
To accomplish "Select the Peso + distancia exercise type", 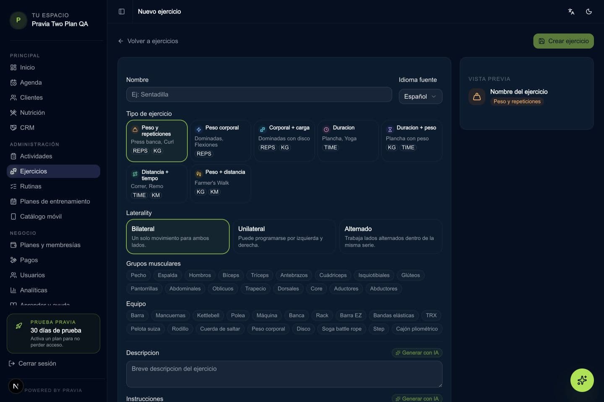I will (x=221, y=183).
